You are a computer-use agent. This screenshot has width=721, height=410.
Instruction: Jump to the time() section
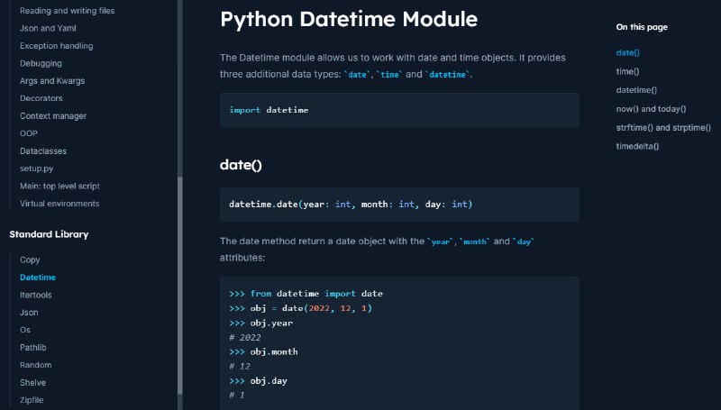tap(627, 71)
